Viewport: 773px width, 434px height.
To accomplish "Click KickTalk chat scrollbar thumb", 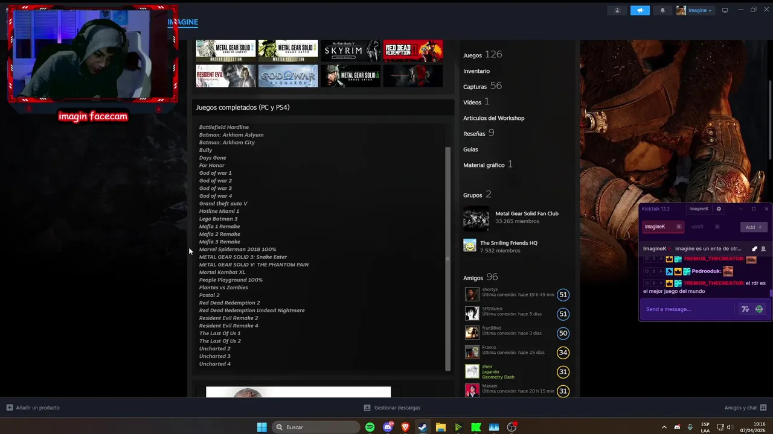I will 771,294.
